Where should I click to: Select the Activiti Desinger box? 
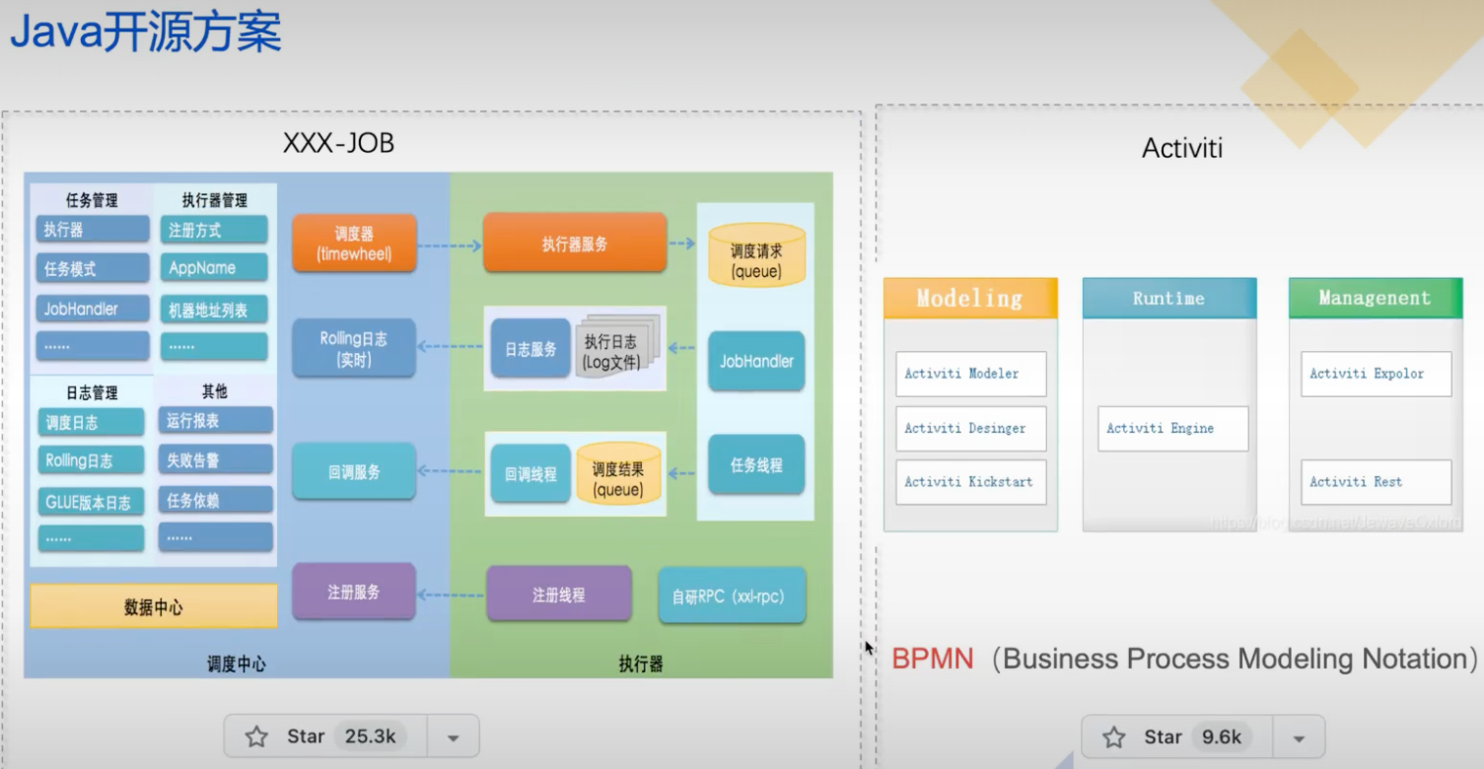[x=971, y=429]
